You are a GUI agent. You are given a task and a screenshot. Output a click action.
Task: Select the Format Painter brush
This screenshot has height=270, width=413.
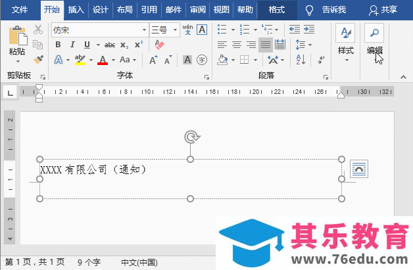[x=38, y=60]
